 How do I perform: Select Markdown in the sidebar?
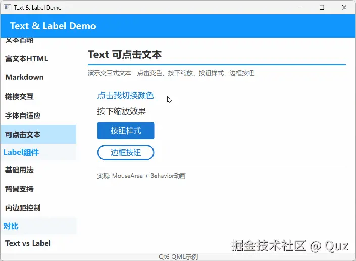click(38, 77)
